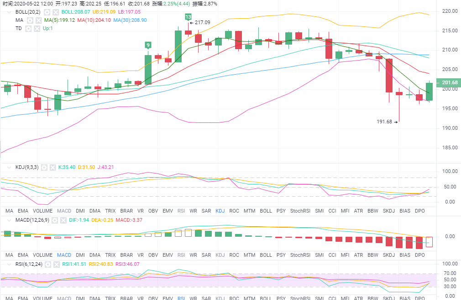Choose TRIX in the bottom indicator row

pos(110,298)
